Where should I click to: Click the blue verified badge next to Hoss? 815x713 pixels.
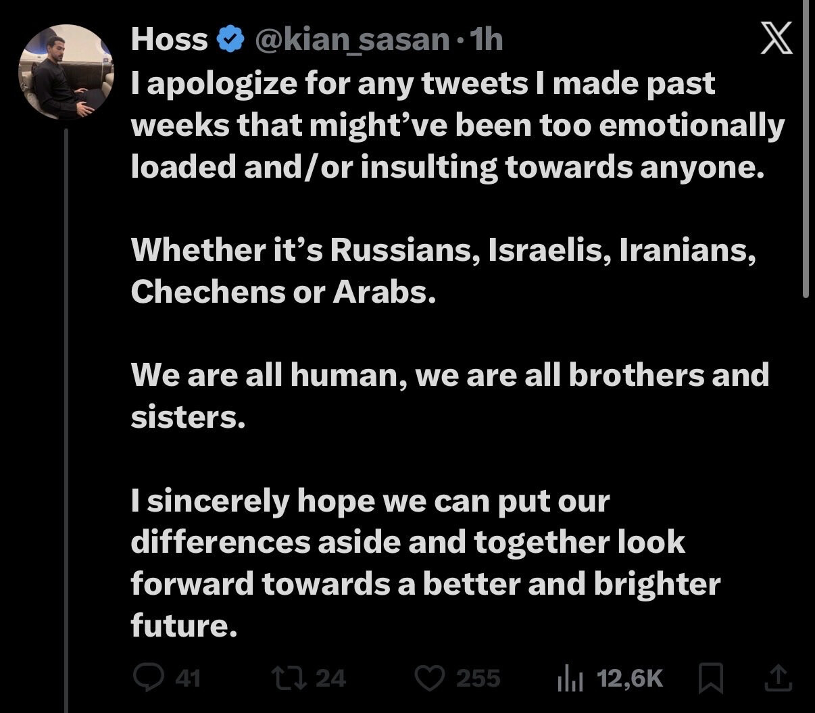tap(231, 41)
